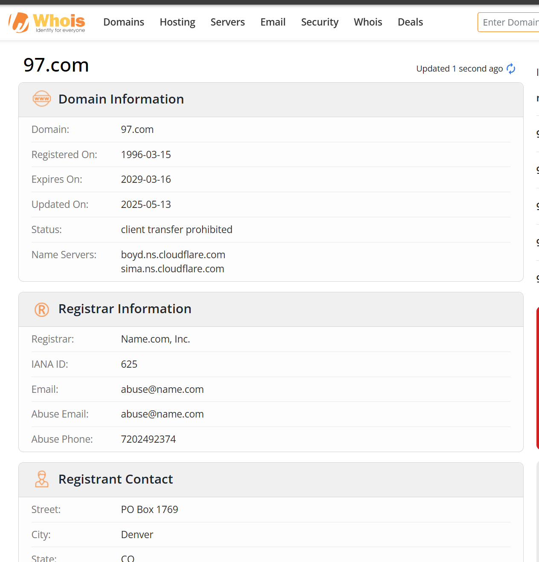The image size is (539, 562).
Task: Select the Abuse Email row abuse@name.com value
Action: click(162, 414)
